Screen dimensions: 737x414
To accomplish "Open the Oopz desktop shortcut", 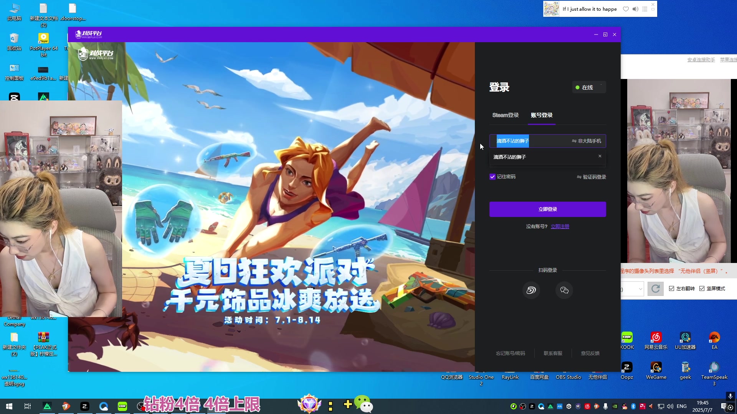I will click(x=627, y=370).
